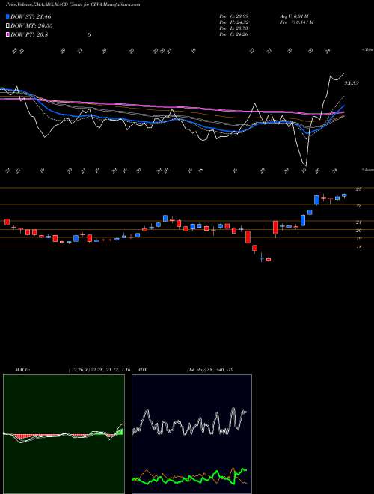Select the DOW MT: 20.55 legend label
374x494 pixels.
[x=31, y=26]
